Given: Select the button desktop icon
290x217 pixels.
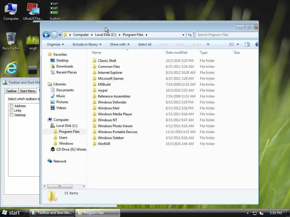Looking at the screenshot, I should click(55, 11).
